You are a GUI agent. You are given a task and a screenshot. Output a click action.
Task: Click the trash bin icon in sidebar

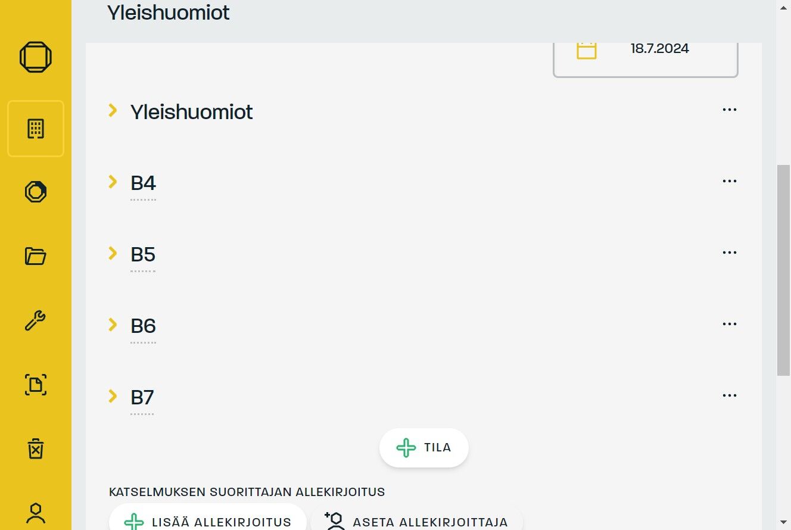pos(36,448)
